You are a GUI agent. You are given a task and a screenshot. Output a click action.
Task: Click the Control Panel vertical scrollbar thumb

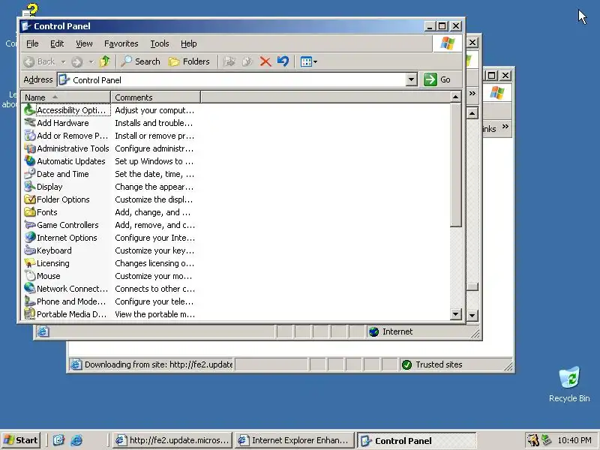tap(455, 165)
